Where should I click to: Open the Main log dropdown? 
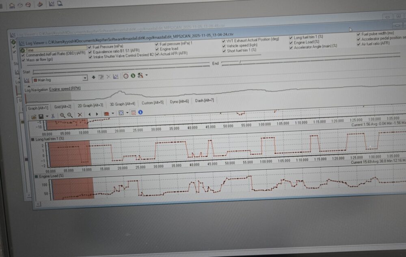pos(85,78)
